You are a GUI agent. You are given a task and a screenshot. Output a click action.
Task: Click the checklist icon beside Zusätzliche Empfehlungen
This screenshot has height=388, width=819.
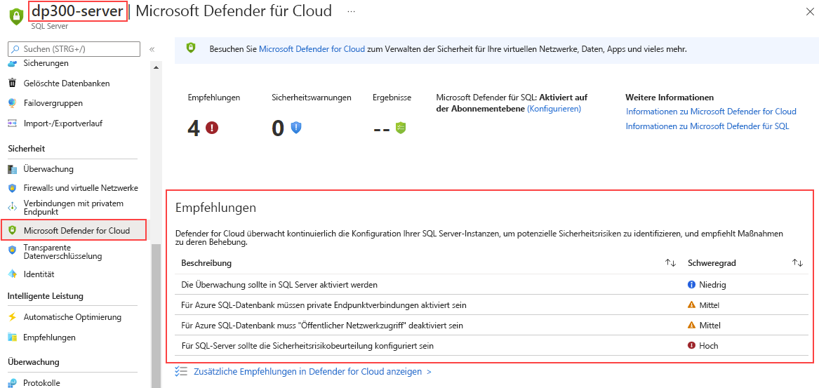pyautogui.click(x=181, y=372)
